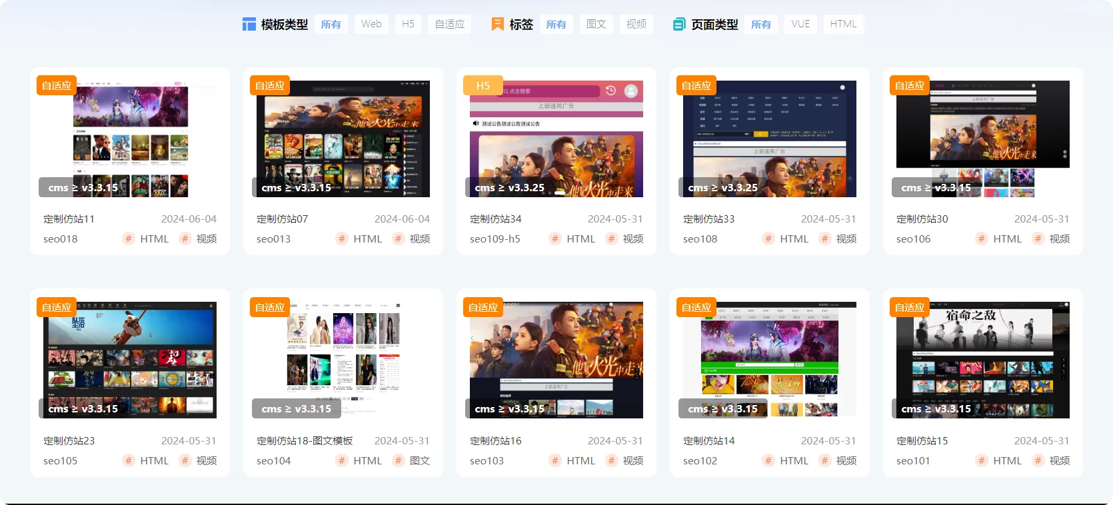Viewport: 1113px width, 505px height.
Task: Click the 模板类型 layout icon
Action: click(249, 25)
